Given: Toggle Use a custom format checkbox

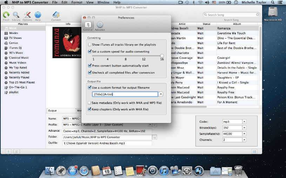Looking at the screenshot, I should 89,88.
